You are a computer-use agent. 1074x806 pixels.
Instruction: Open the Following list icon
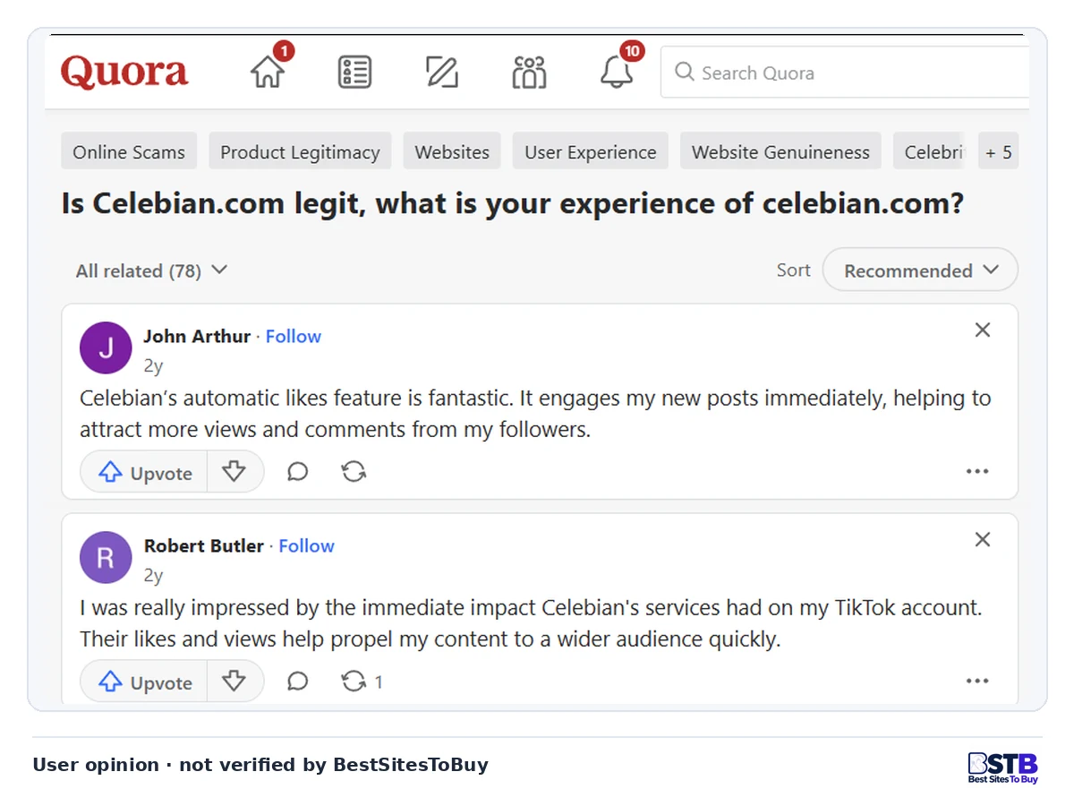tap(354, 73)
